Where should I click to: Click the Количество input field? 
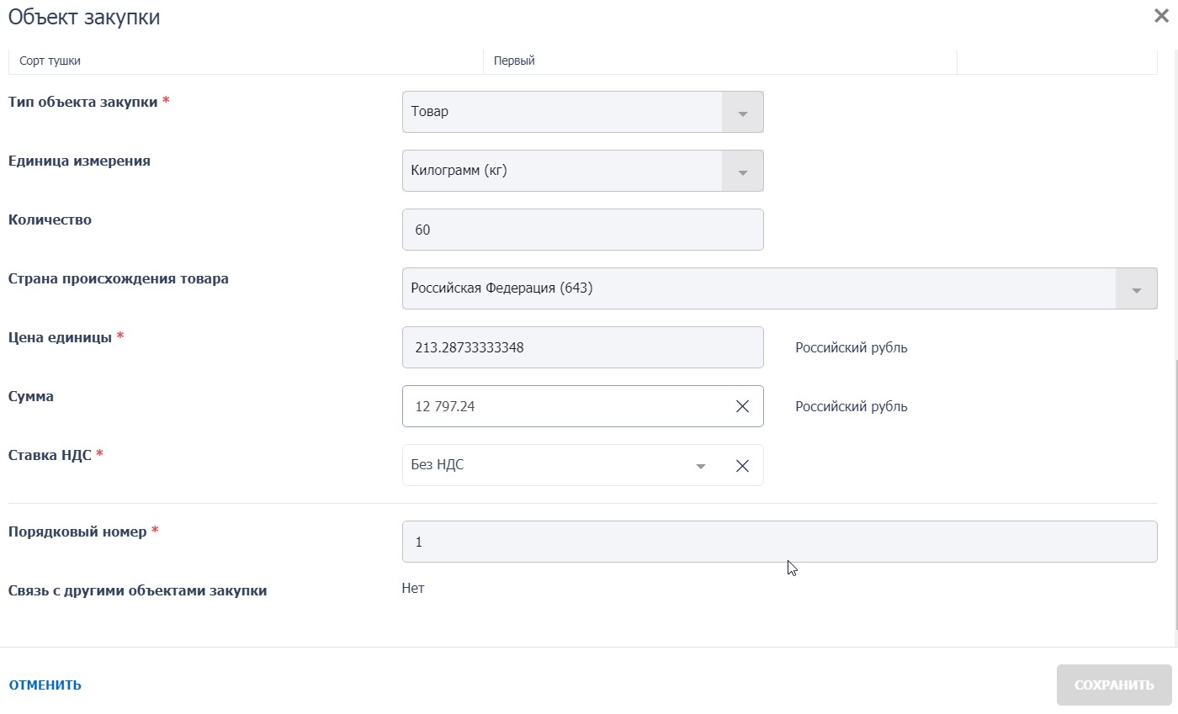coord(583,230)
